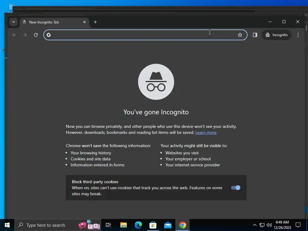Toggle Block third-party cookies switch
This screenshot has height=231, width=308.
[236, 188]
